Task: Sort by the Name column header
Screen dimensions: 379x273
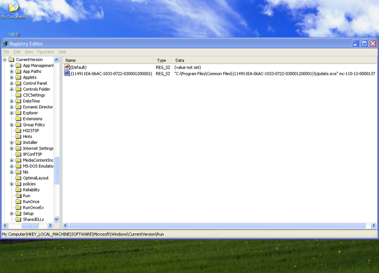Action: point(108,61)
